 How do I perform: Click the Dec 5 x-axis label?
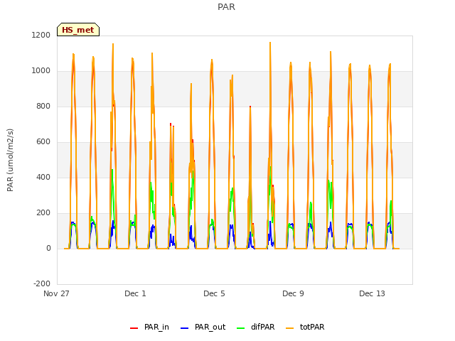(214, 293)
